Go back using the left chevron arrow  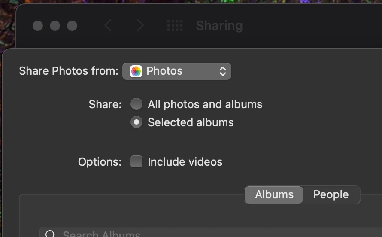(x=108, y=25)
